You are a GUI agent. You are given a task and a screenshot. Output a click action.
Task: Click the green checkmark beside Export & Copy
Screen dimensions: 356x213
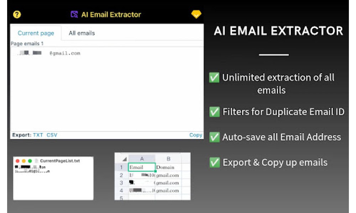[x=214, y=163]
